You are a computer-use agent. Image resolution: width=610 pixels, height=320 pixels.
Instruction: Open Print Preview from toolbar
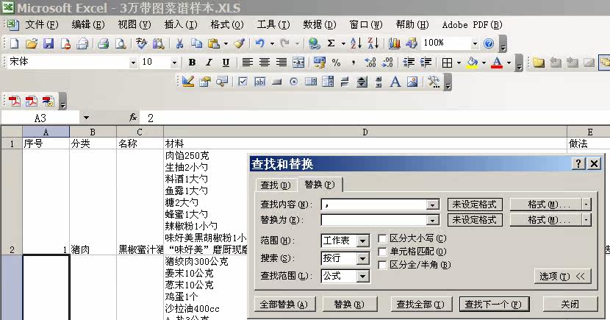pyautogui.click(x=121, y=43)
